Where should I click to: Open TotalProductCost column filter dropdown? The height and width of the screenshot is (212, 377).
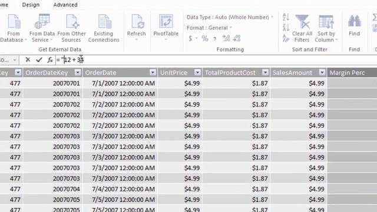[265, 72]
